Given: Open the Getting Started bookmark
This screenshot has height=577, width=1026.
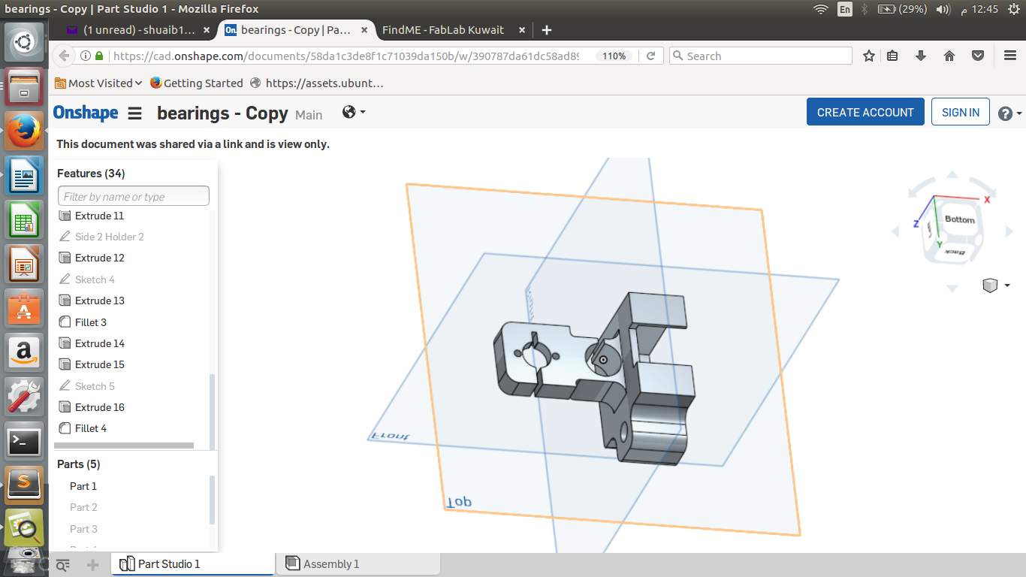Looking at the screenshot, I should [196, 83].
